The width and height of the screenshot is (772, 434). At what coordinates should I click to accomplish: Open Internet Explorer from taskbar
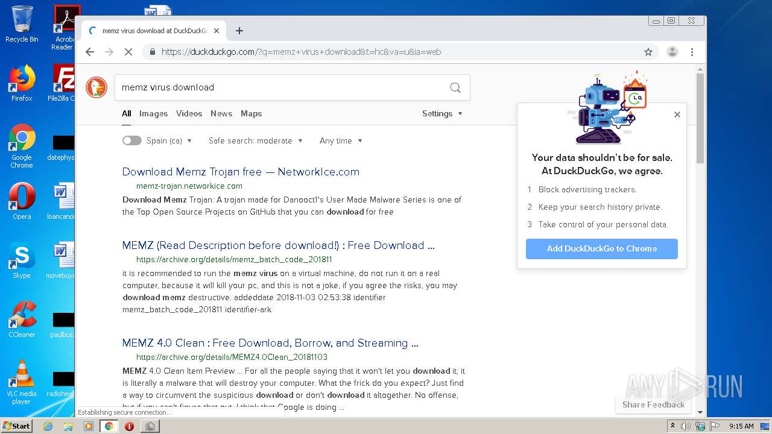coord(48,426)
